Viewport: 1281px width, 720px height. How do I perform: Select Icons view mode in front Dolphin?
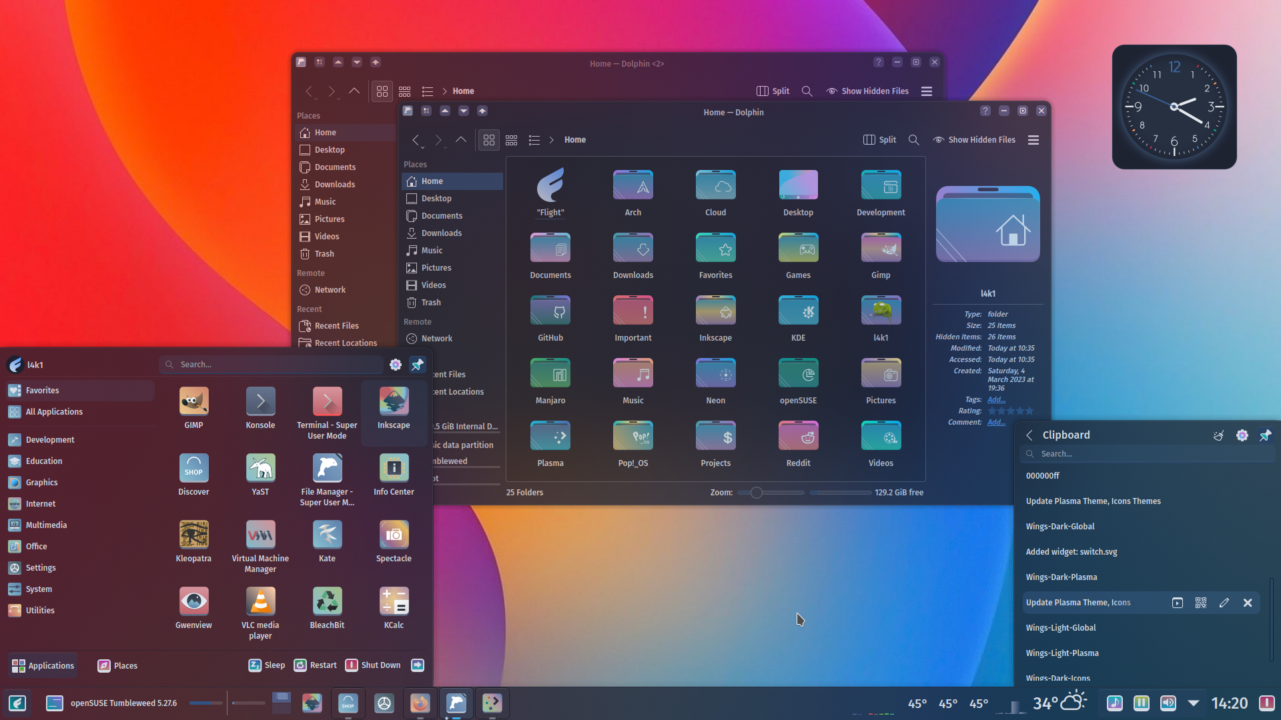click(x=489, y=140)
